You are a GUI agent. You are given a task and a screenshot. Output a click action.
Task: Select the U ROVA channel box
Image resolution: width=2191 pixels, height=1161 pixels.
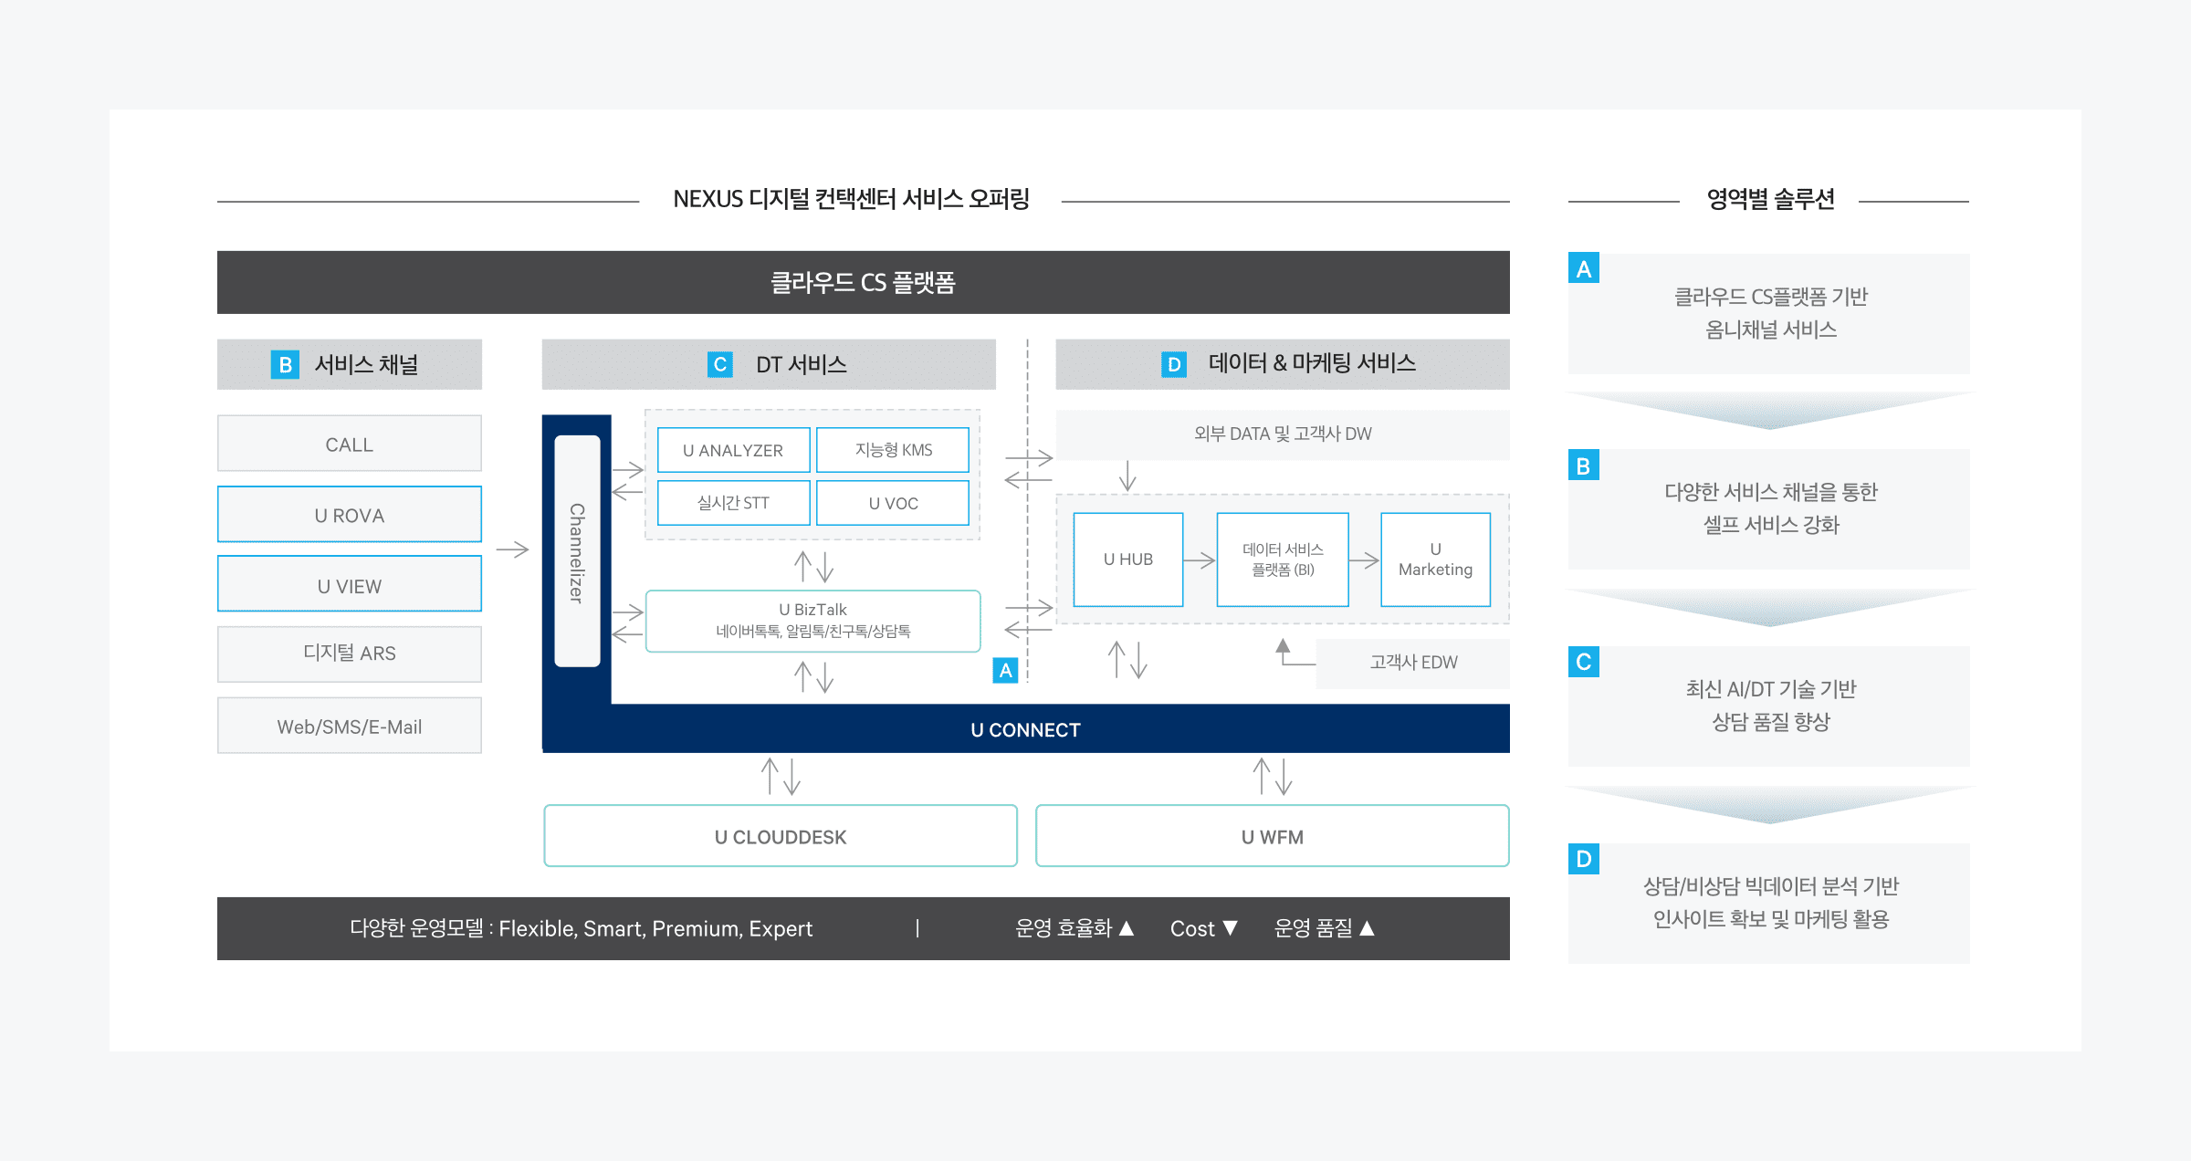coord(349,515)
